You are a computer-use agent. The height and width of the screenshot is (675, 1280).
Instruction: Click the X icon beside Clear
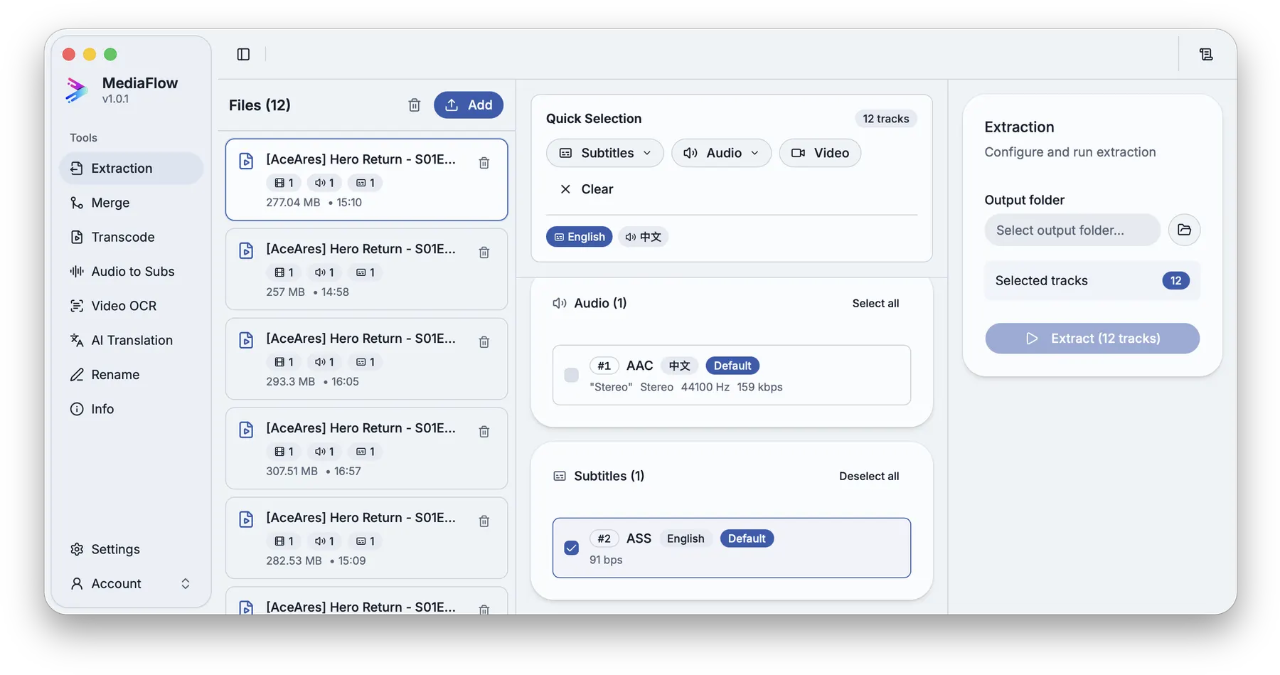(565, 189)
